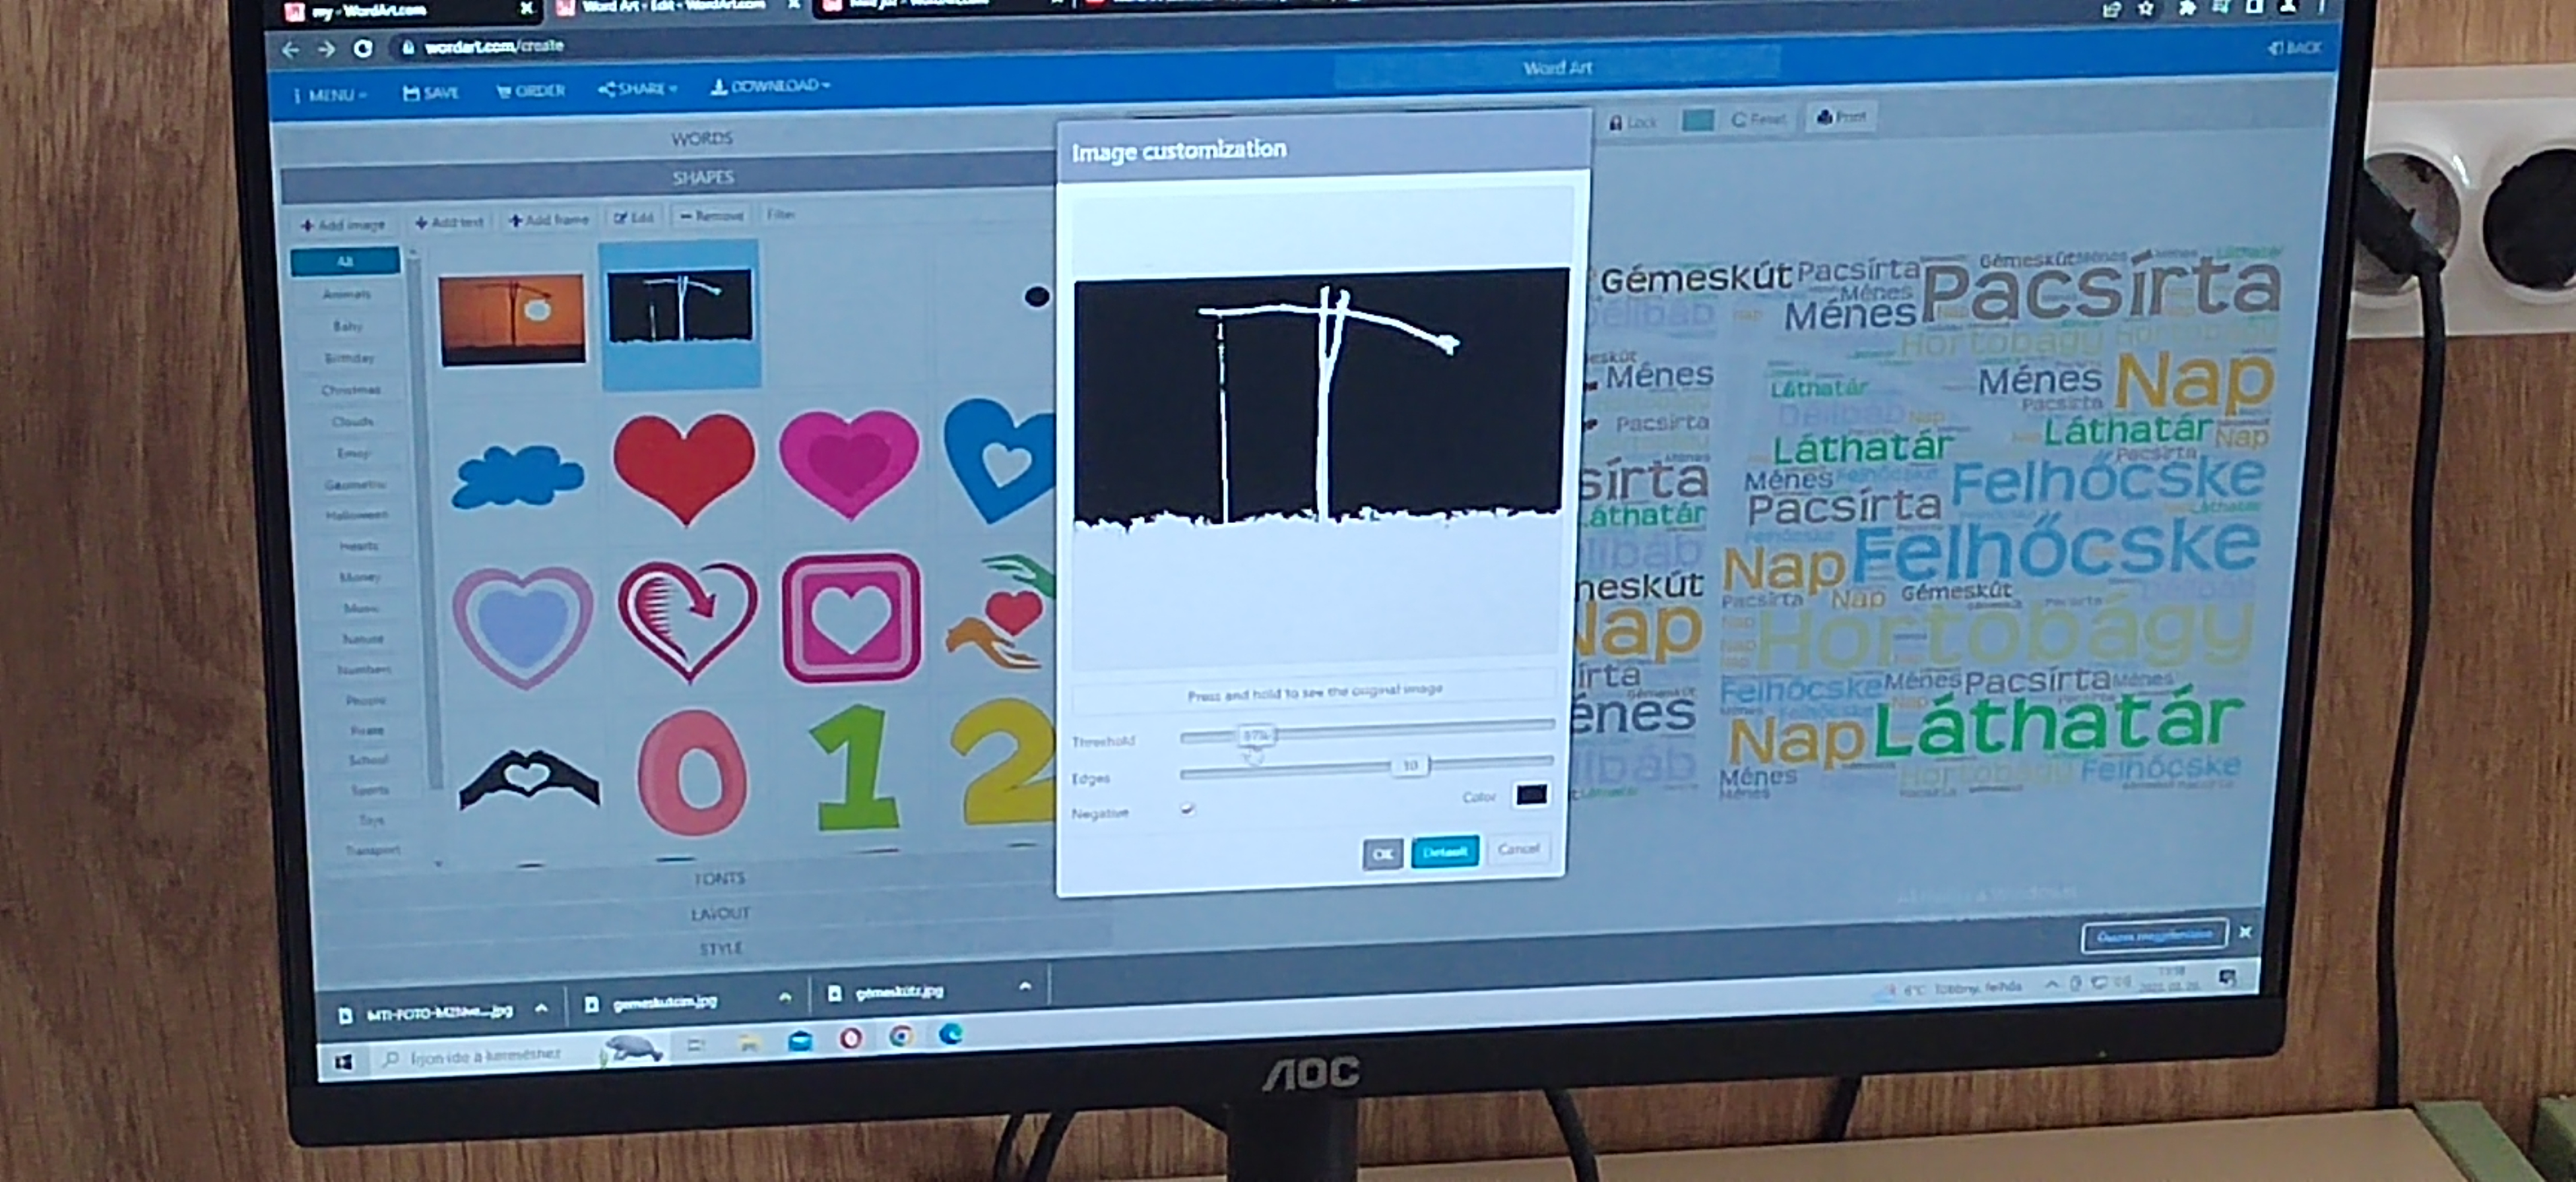Open the WORDS panel section
Image resolution: width=2576 pixels, height=1182 pixels.
tap(701, 138)
